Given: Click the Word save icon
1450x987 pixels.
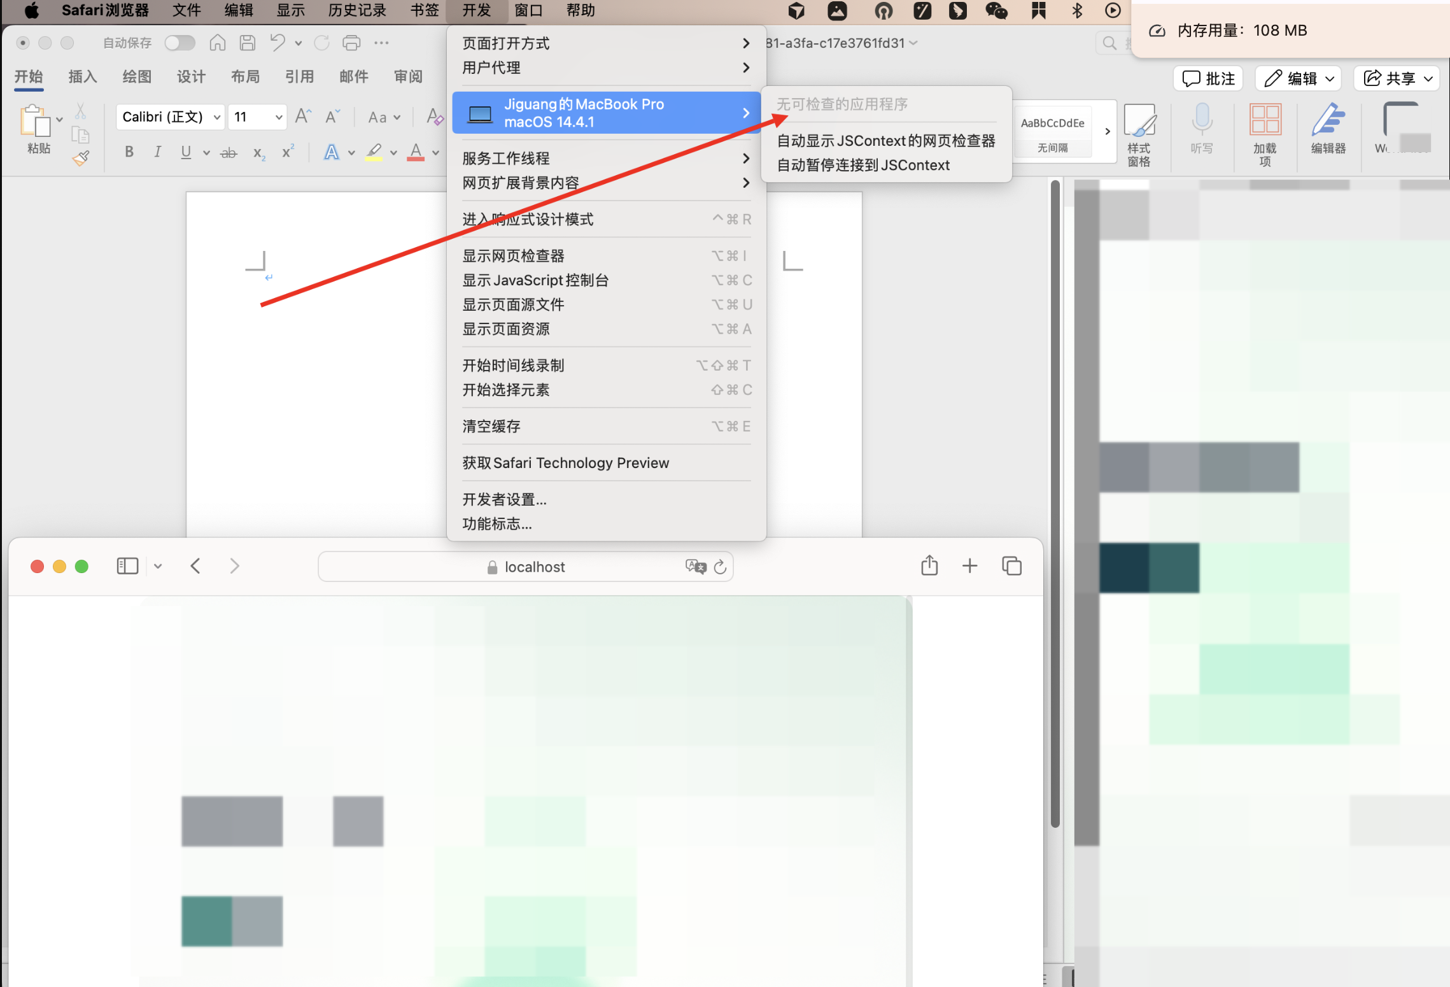Looking at the screenshot, I should pos(248,43).
